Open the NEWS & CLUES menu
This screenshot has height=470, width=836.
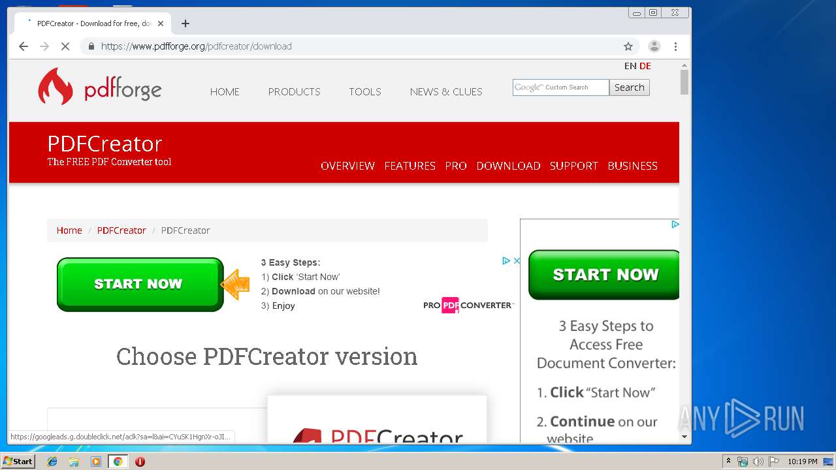pyautogui.click(x=446, y=92)
